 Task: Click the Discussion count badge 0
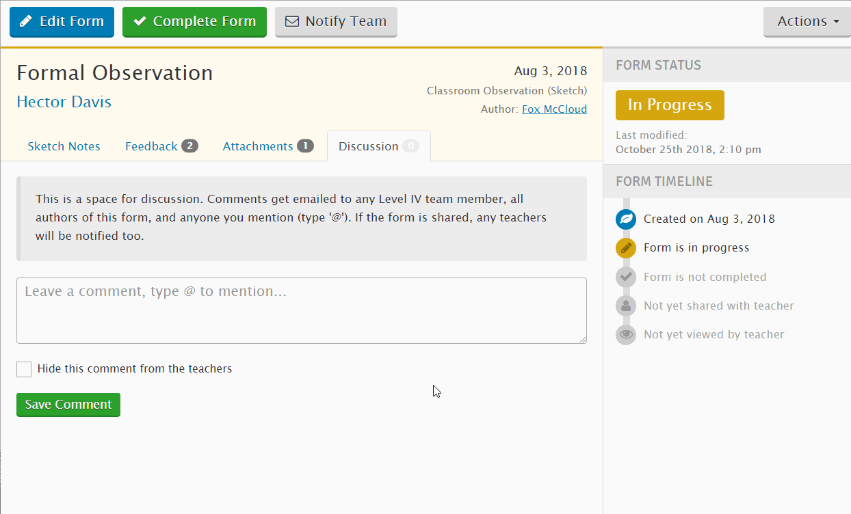410,146
